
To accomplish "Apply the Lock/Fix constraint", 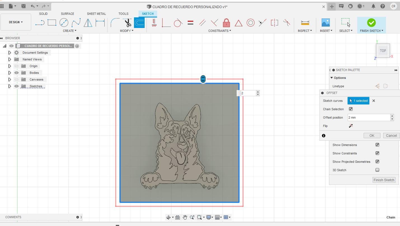I will pos(226,23).
